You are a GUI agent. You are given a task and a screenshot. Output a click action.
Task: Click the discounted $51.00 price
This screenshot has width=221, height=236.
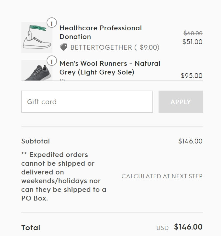click(192, 42)
